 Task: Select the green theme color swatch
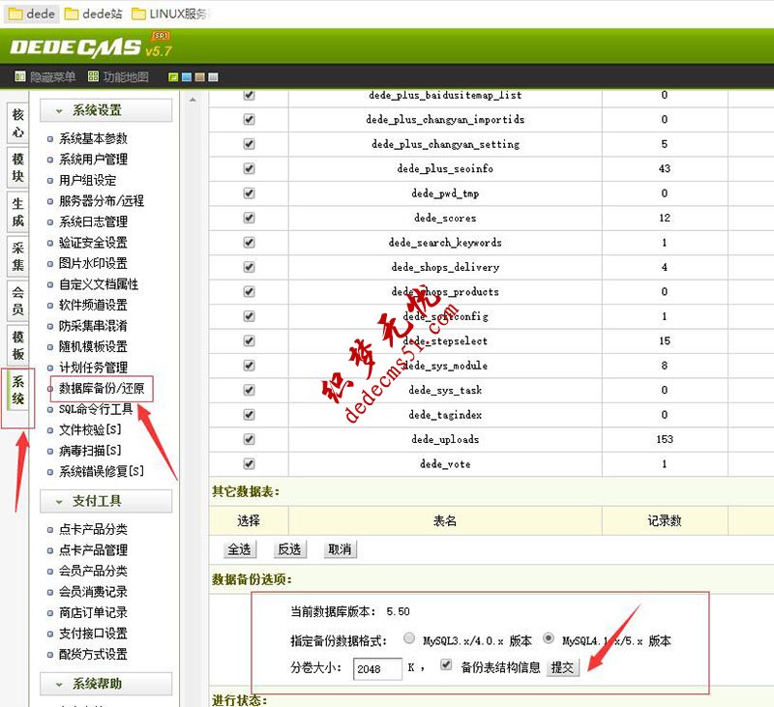tap(173, 75)
